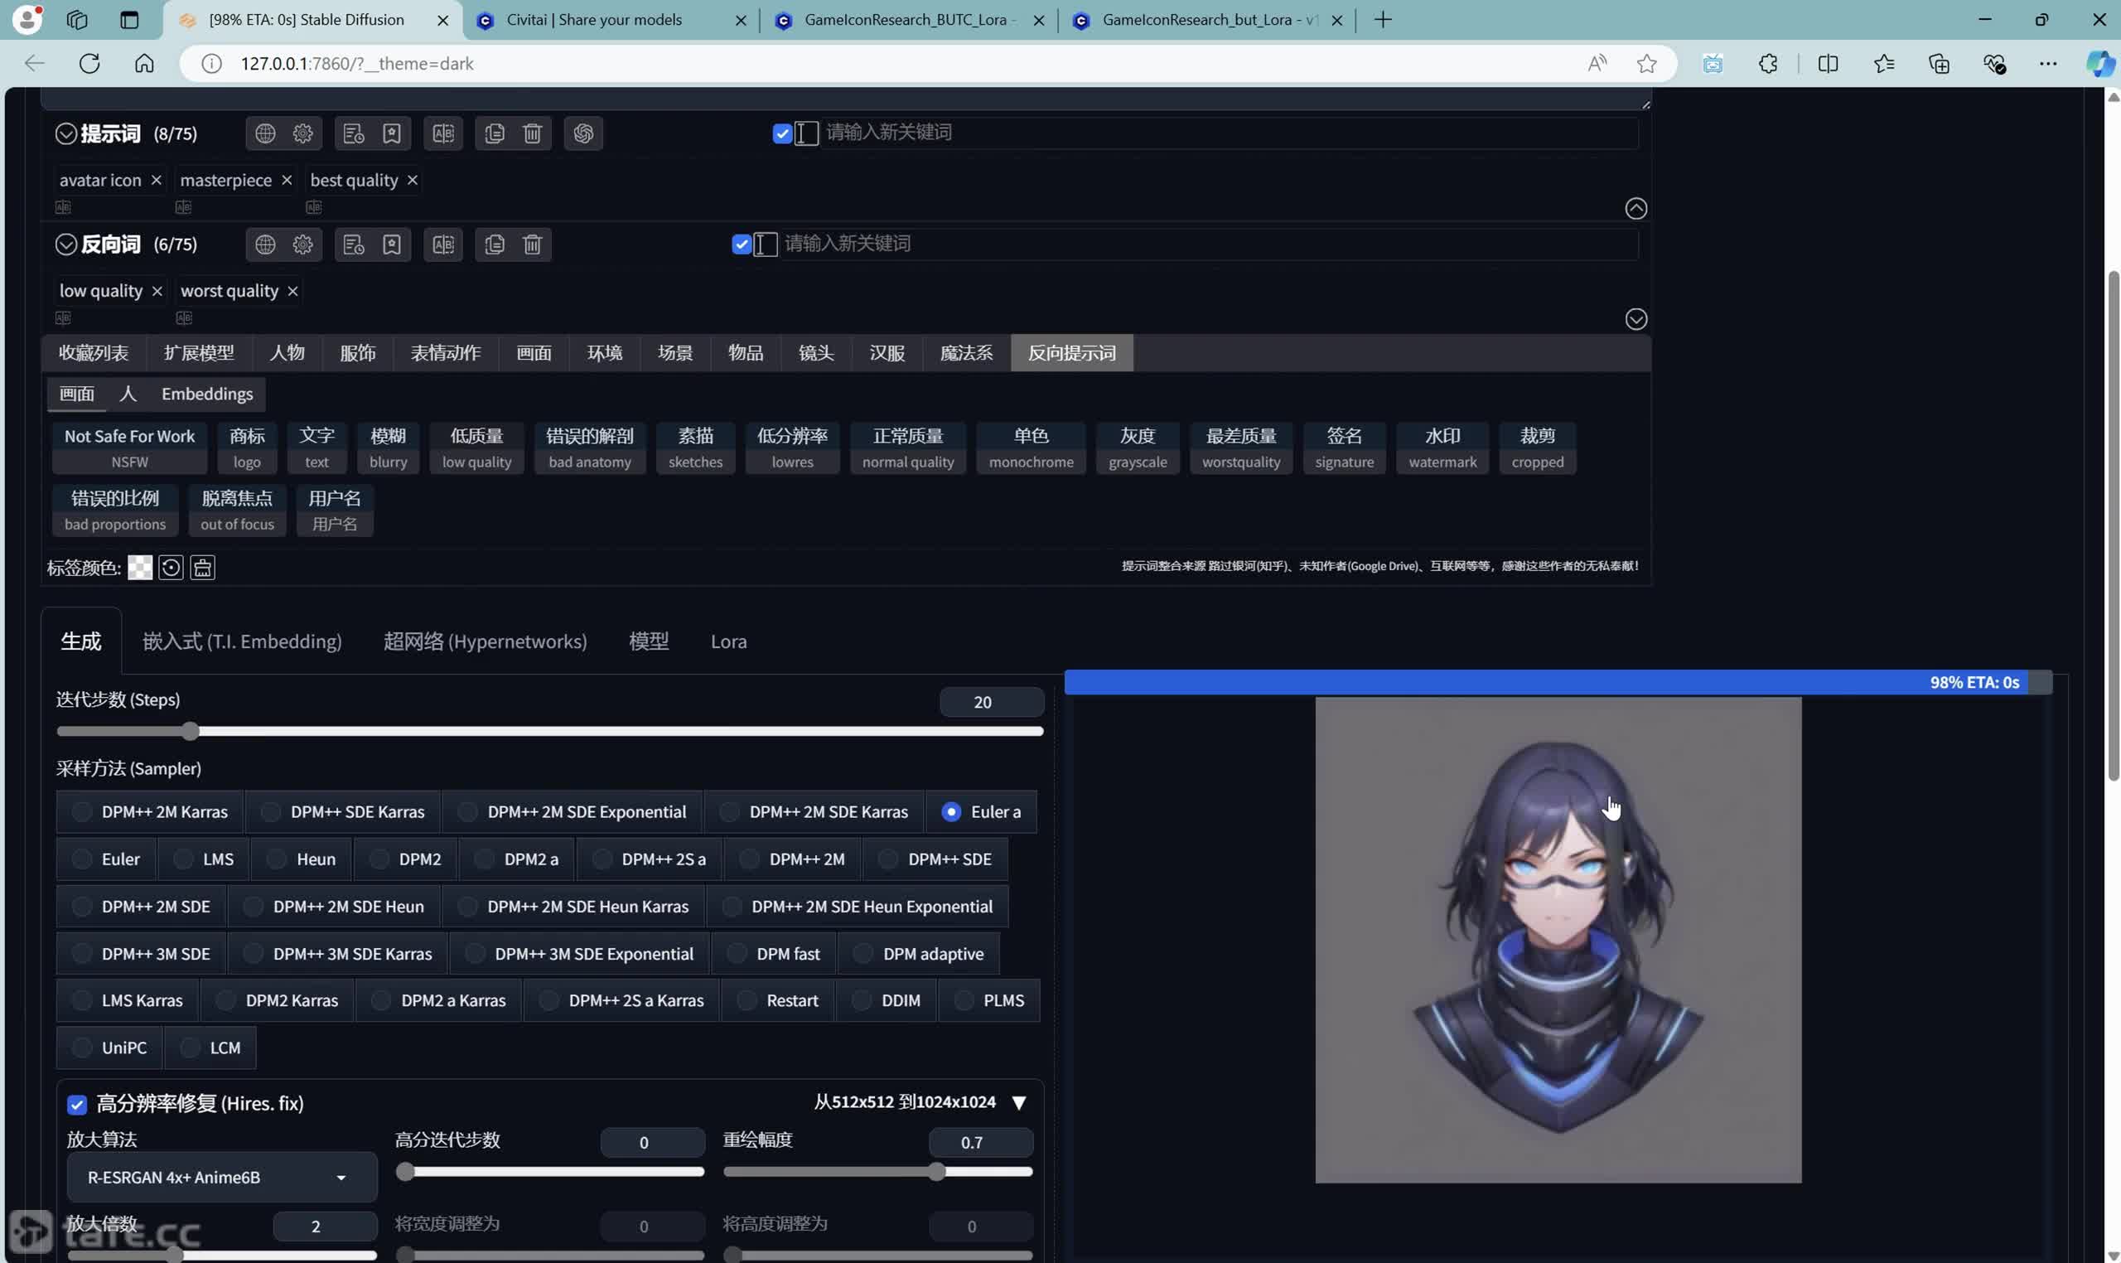Viewport: 2121px width, 1263px height.
Task: Click the 从512x512到1024x1024 resolution dropdown
Action: (1021, 1102)
